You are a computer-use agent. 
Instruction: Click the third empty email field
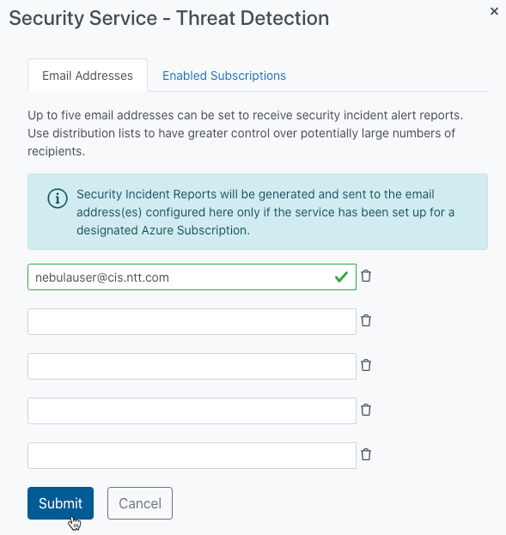coord(192,366)
